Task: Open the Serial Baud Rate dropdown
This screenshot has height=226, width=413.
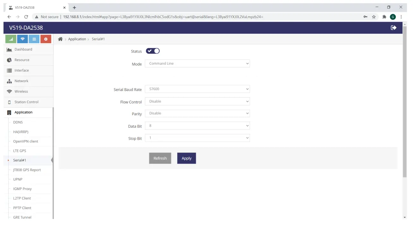Action: click(x=197, y=89)
